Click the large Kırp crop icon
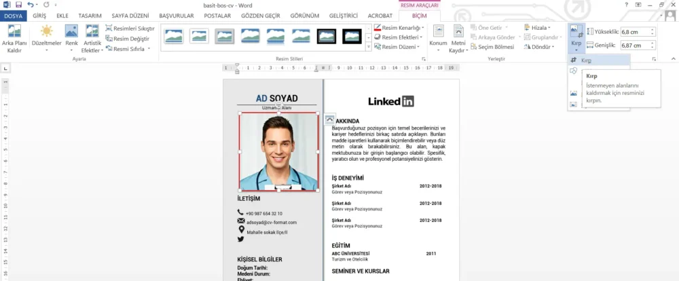The width and height of the screenshot is (679, 281). coord(576,31)
